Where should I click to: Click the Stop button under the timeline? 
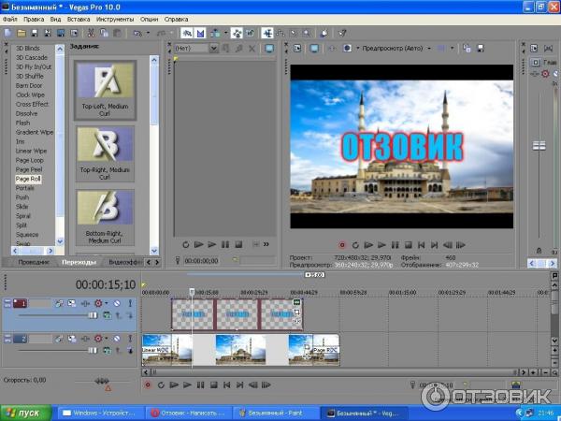[214, 385]
